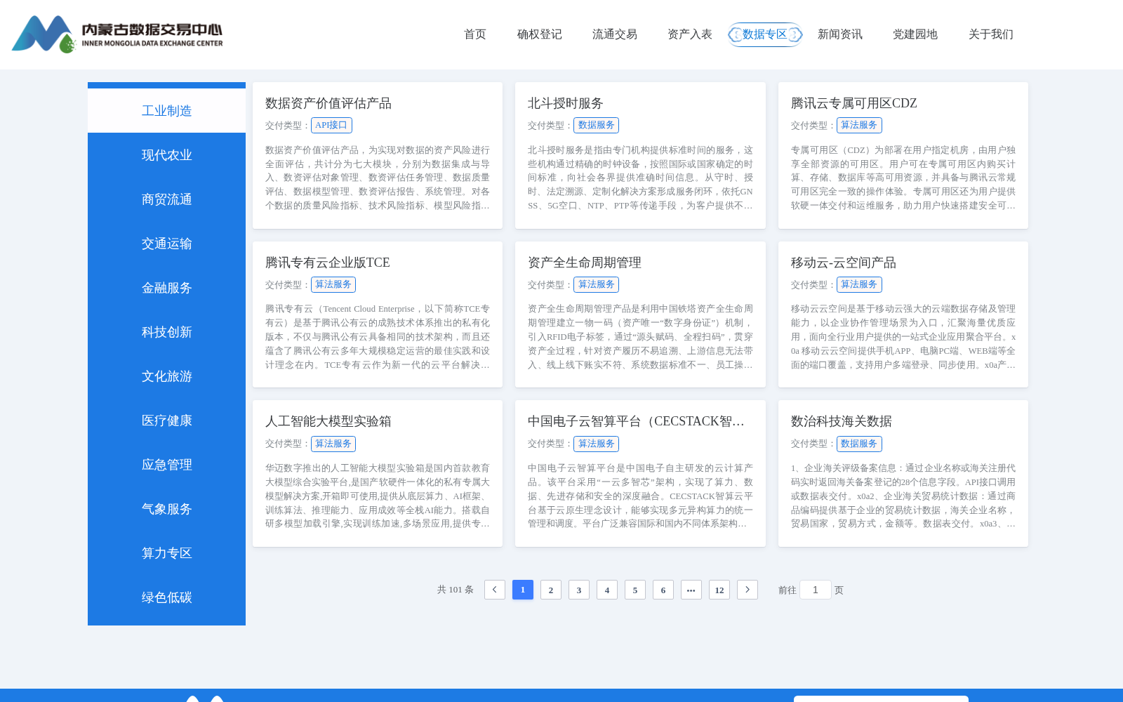Viewport: 1123px width, 702px height.
Task: Select the 交通运输 sidebar category
Action: tap(166, 244)
